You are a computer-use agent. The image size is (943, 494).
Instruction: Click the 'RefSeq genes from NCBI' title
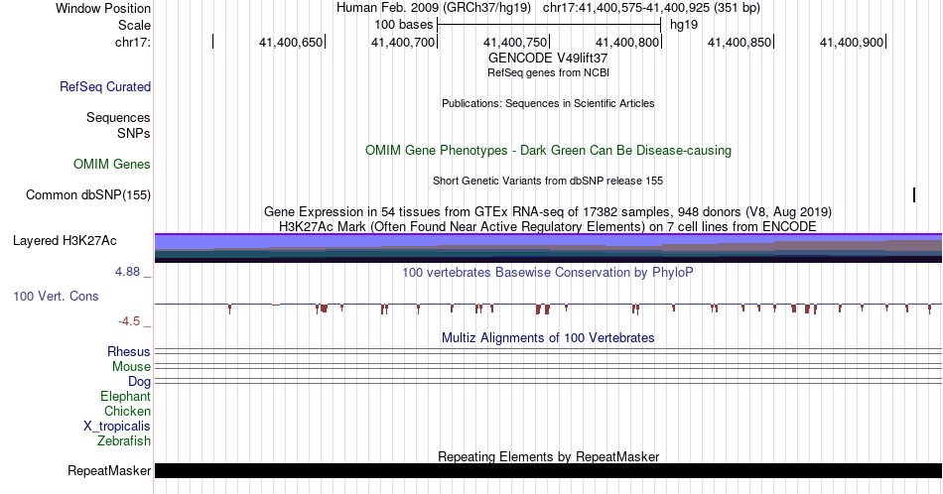(548, 72)
